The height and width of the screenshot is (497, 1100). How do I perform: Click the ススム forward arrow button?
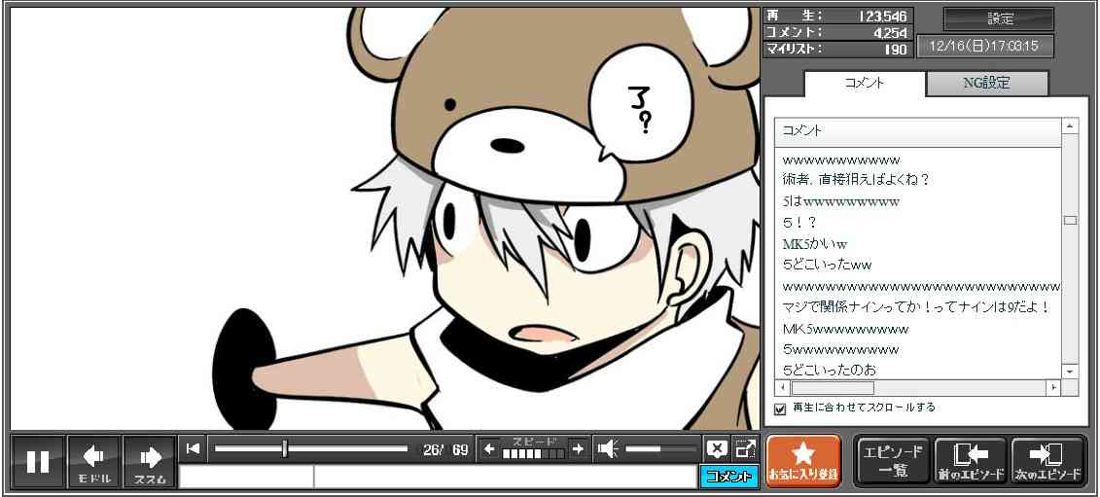pos(150,461)
